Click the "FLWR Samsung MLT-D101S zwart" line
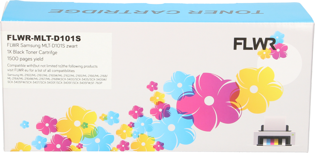Image resolution: width=315 pixels, height=153 pixels. pos(42,46)
